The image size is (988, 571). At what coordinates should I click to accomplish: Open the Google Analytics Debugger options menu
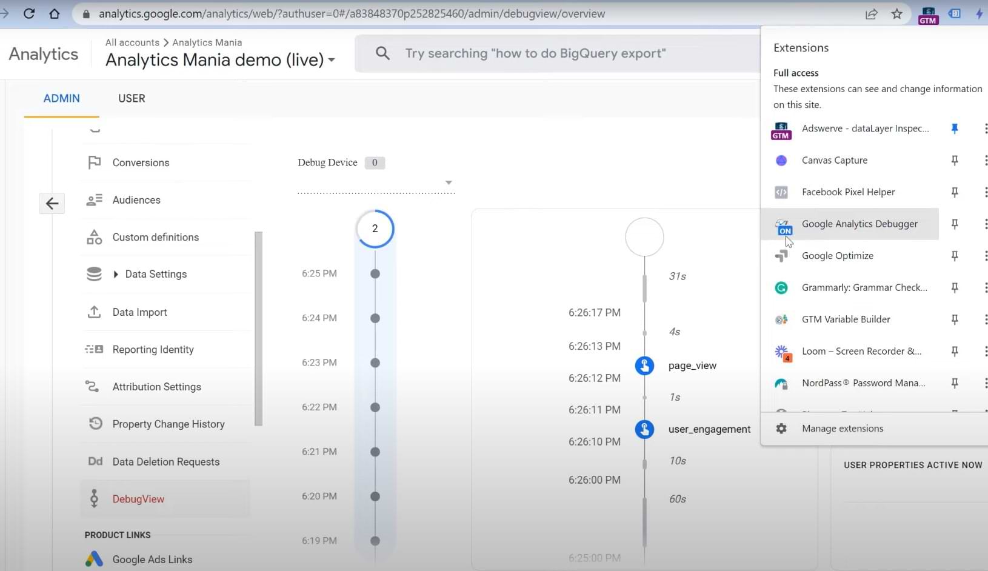pyautogui.click(x=986, y=224)
